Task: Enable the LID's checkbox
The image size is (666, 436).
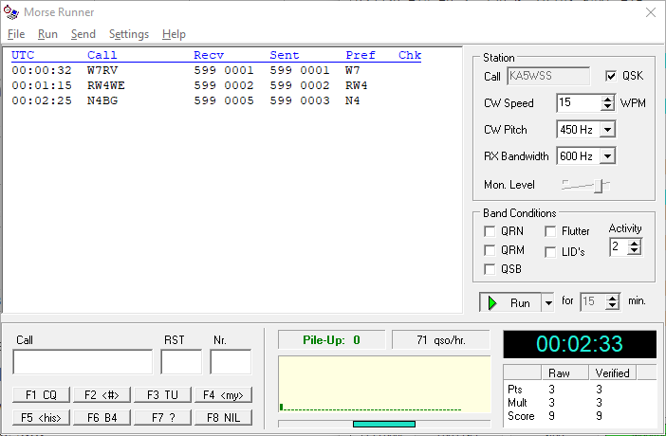Action: click(550, 252)
